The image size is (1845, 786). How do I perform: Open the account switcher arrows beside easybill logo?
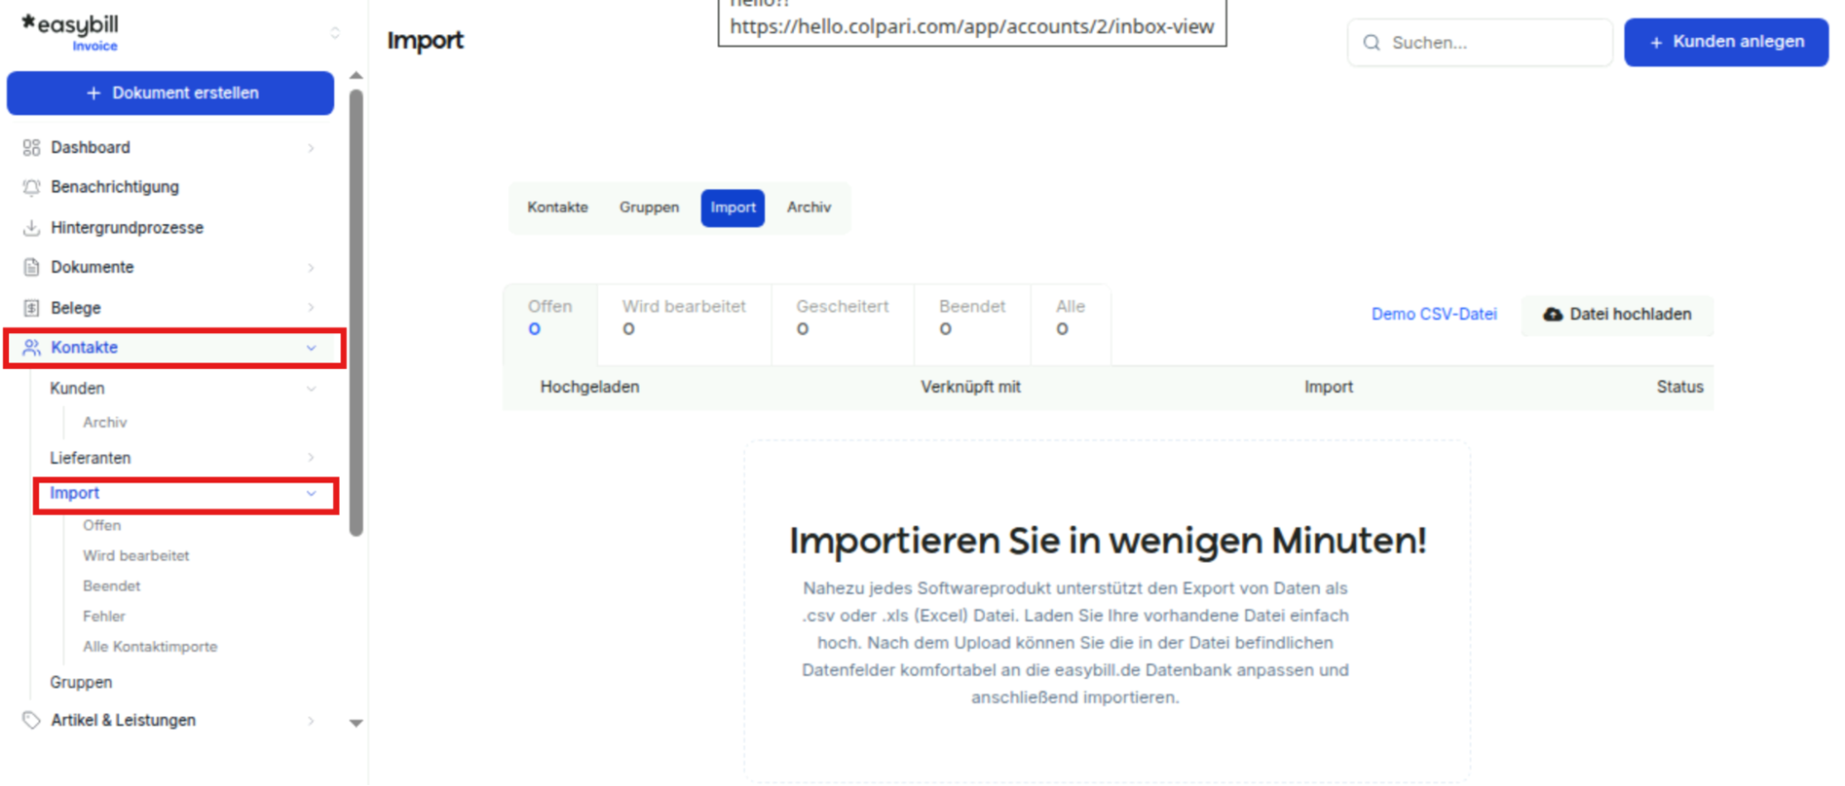(x=335, y=33)
